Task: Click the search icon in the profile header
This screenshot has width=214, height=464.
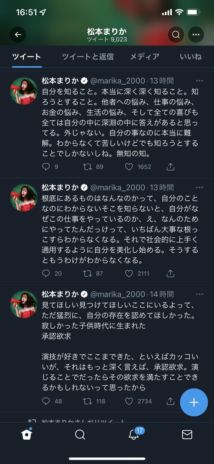Action: pyautogui.click(x=176, y=35)
